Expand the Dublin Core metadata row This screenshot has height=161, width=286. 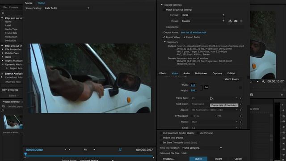(x=2, y=53)
